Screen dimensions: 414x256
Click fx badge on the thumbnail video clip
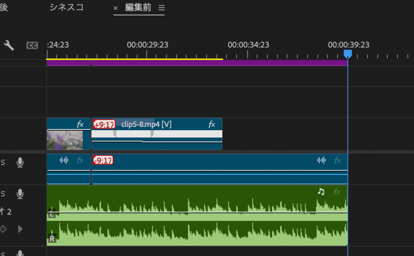click(80, 125)
